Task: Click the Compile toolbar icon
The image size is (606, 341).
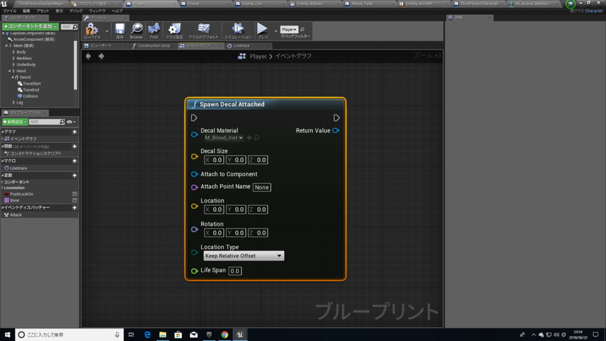Action: [92, 31]
